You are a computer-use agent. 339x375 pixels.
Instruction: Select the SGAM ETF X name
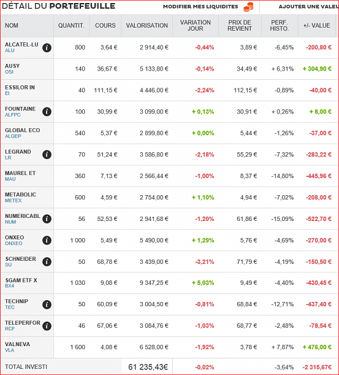click(x=21, y=280)
